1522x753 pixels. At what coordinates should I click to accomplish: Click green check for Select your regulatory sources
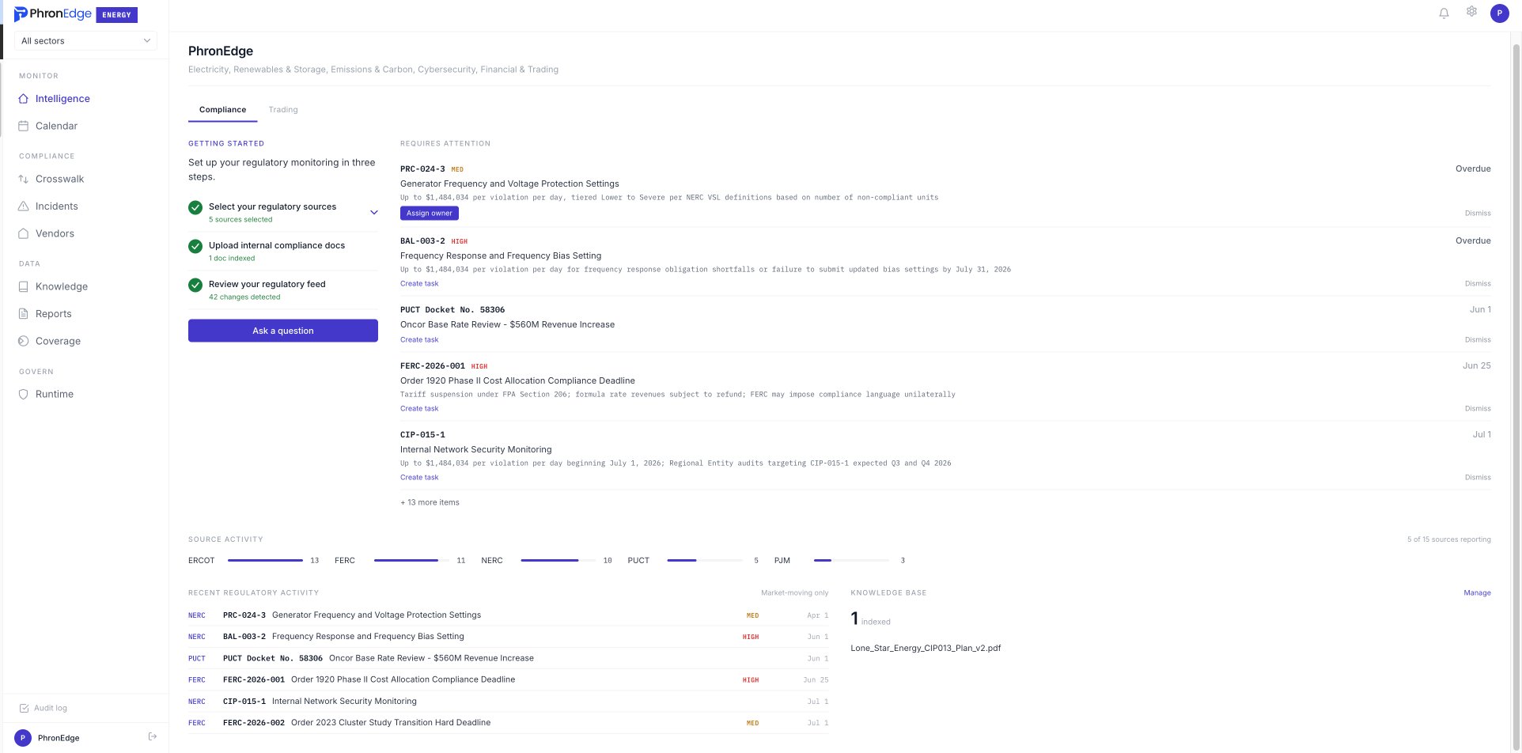[195, 207]
